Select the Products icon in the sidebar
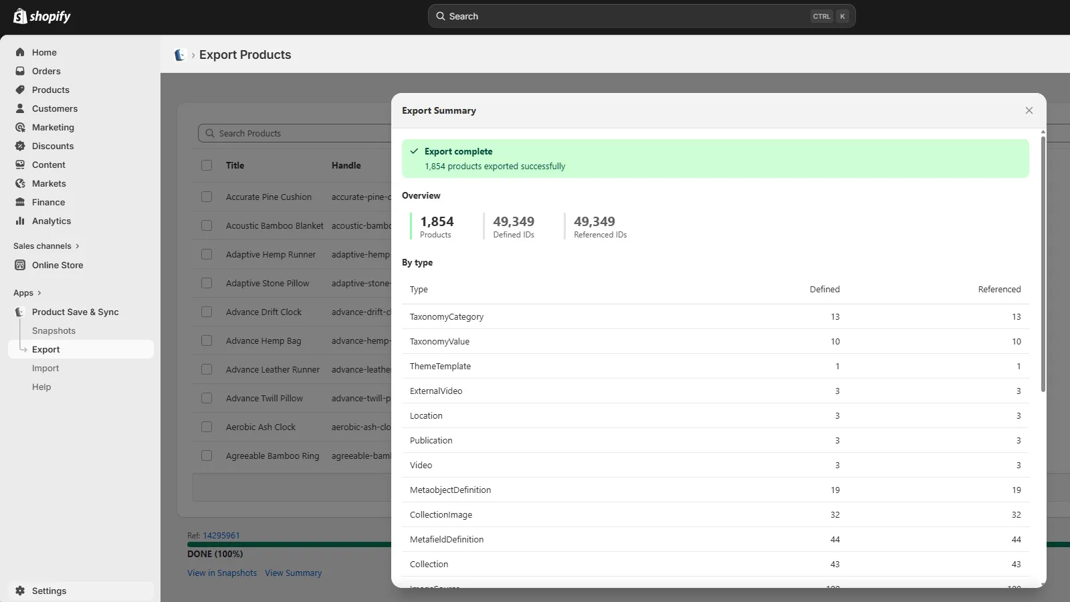This screenshot has height=602, width=1070. (x=20, y=90)
